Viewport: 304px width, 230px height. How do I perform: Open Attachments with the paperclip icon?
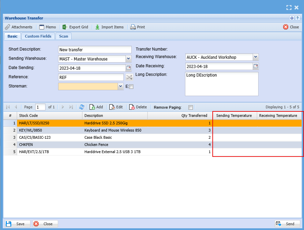coord(19,27)
